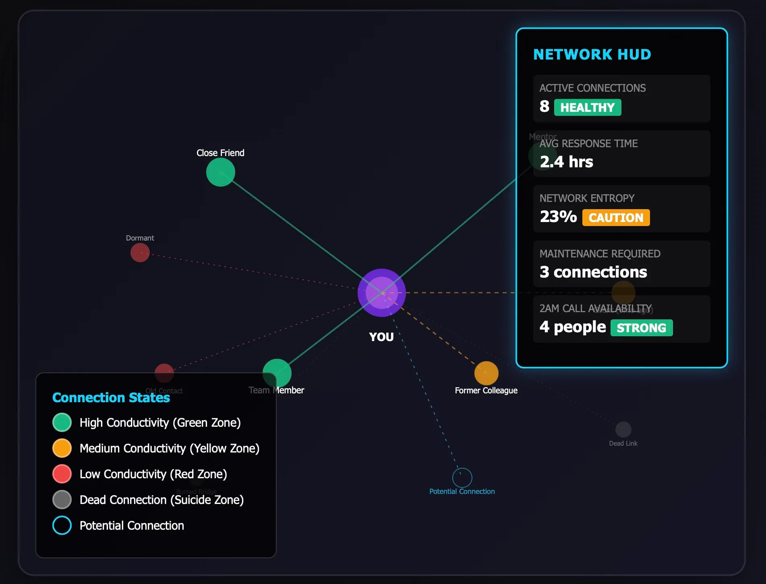The image size is (766, 584).
Task: Click the HEALTHY status badge
Action: click(x=588, y=107)
